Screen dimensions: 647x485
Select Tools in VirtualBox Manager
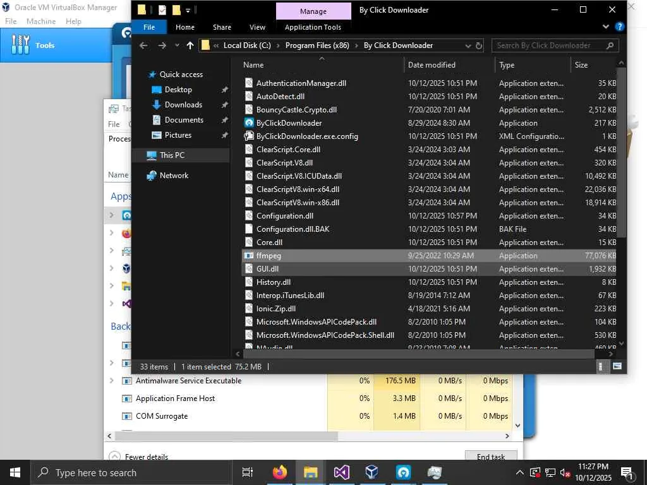tap(45, 45)
